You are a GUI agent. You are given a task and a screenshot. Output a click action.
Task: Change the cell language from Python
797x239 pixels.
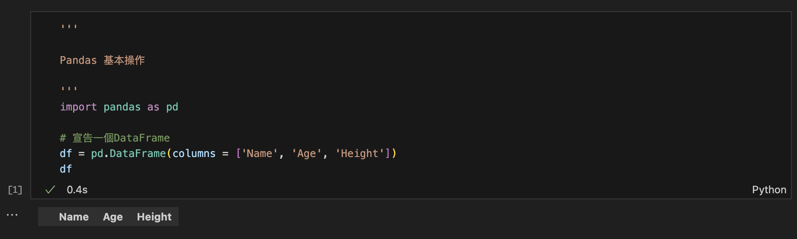[769, 190]
